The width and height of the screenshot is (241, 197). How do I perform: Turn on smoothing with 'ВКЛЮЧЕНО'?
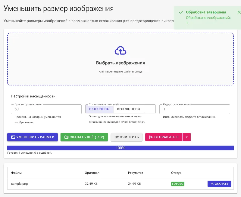point(99,109)
